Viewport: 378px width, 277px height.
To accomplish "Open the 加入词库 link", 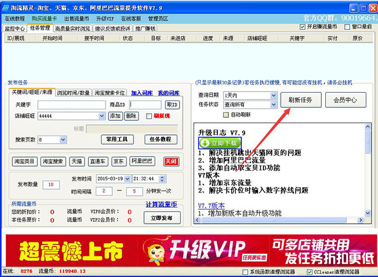I will 142,93.
